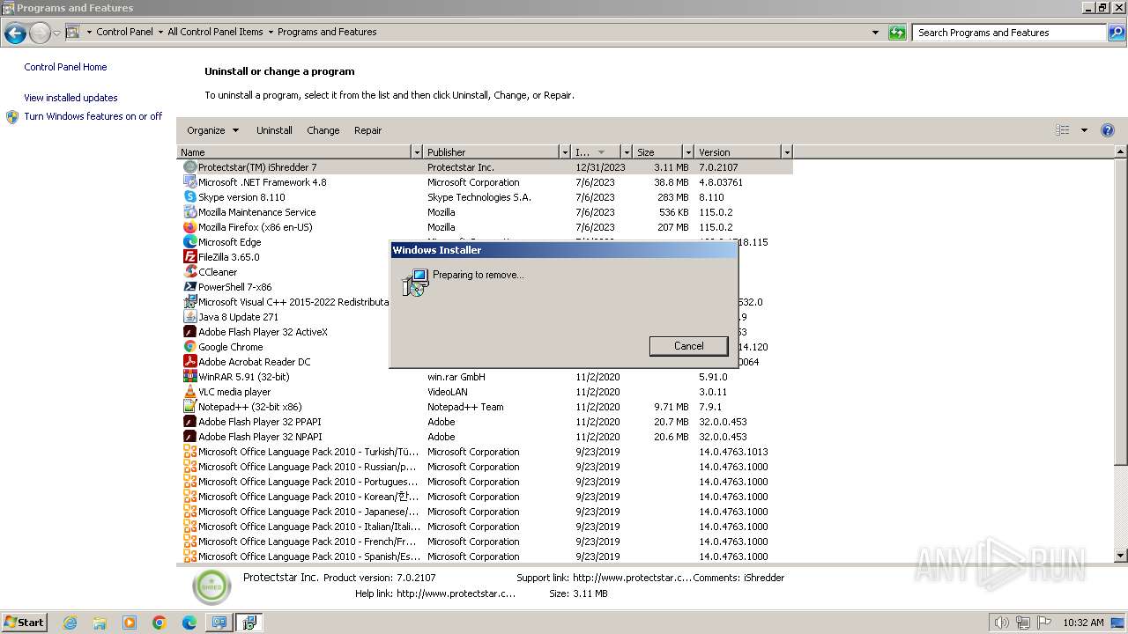Open the Installed On column filter dropdown
1128x634 pixels.
coord(627,152)
